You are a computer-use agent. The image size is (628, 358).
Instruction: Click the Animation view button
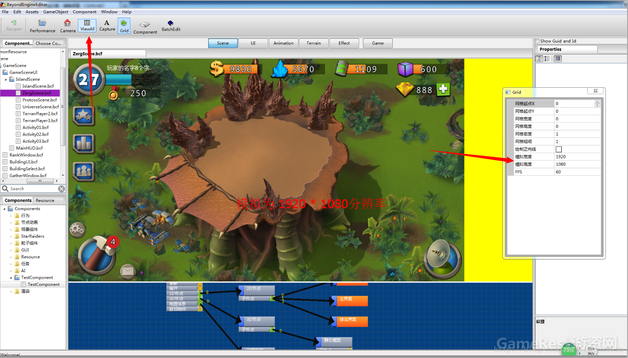pos(283,43)
